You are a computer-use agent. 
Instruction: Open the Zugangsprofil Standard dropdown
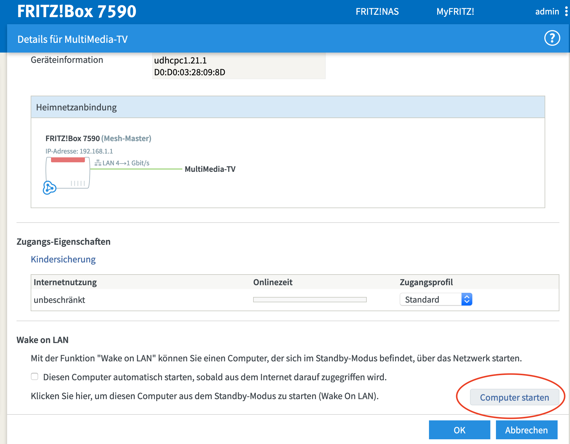click(x=431, y=299)
